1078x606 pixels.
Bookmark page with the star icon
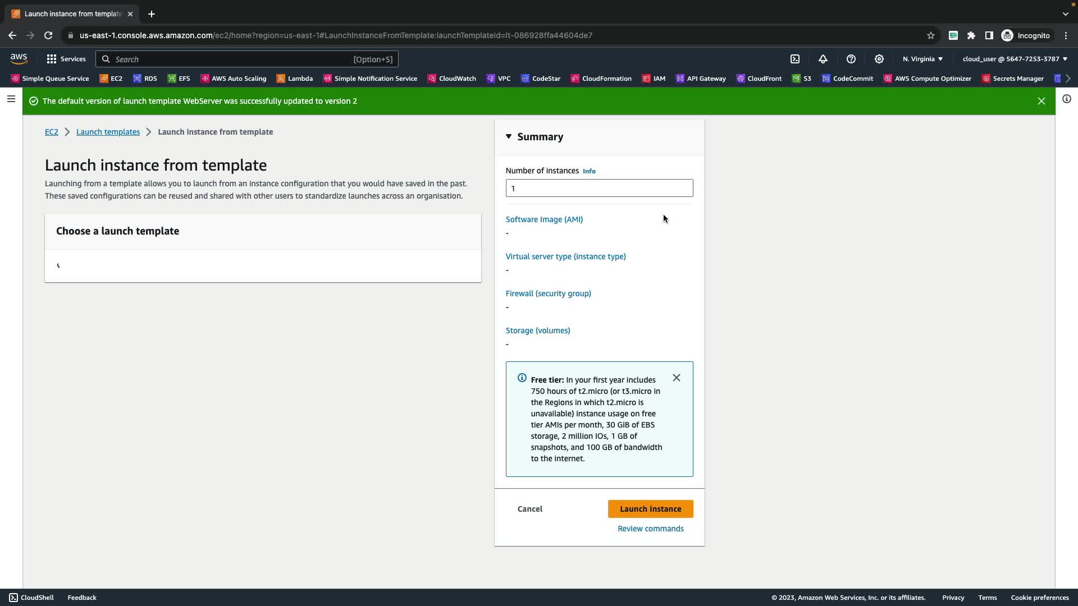[x=931, y=35]
